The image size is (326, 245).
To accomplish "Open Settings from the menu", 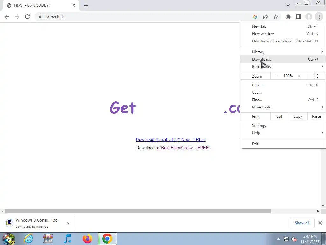I will click(283, 126).
